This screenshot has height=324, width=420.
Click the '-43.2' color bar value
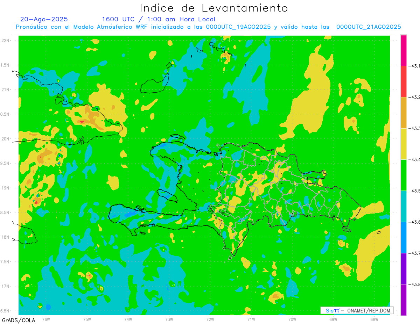tap(414, 97)
